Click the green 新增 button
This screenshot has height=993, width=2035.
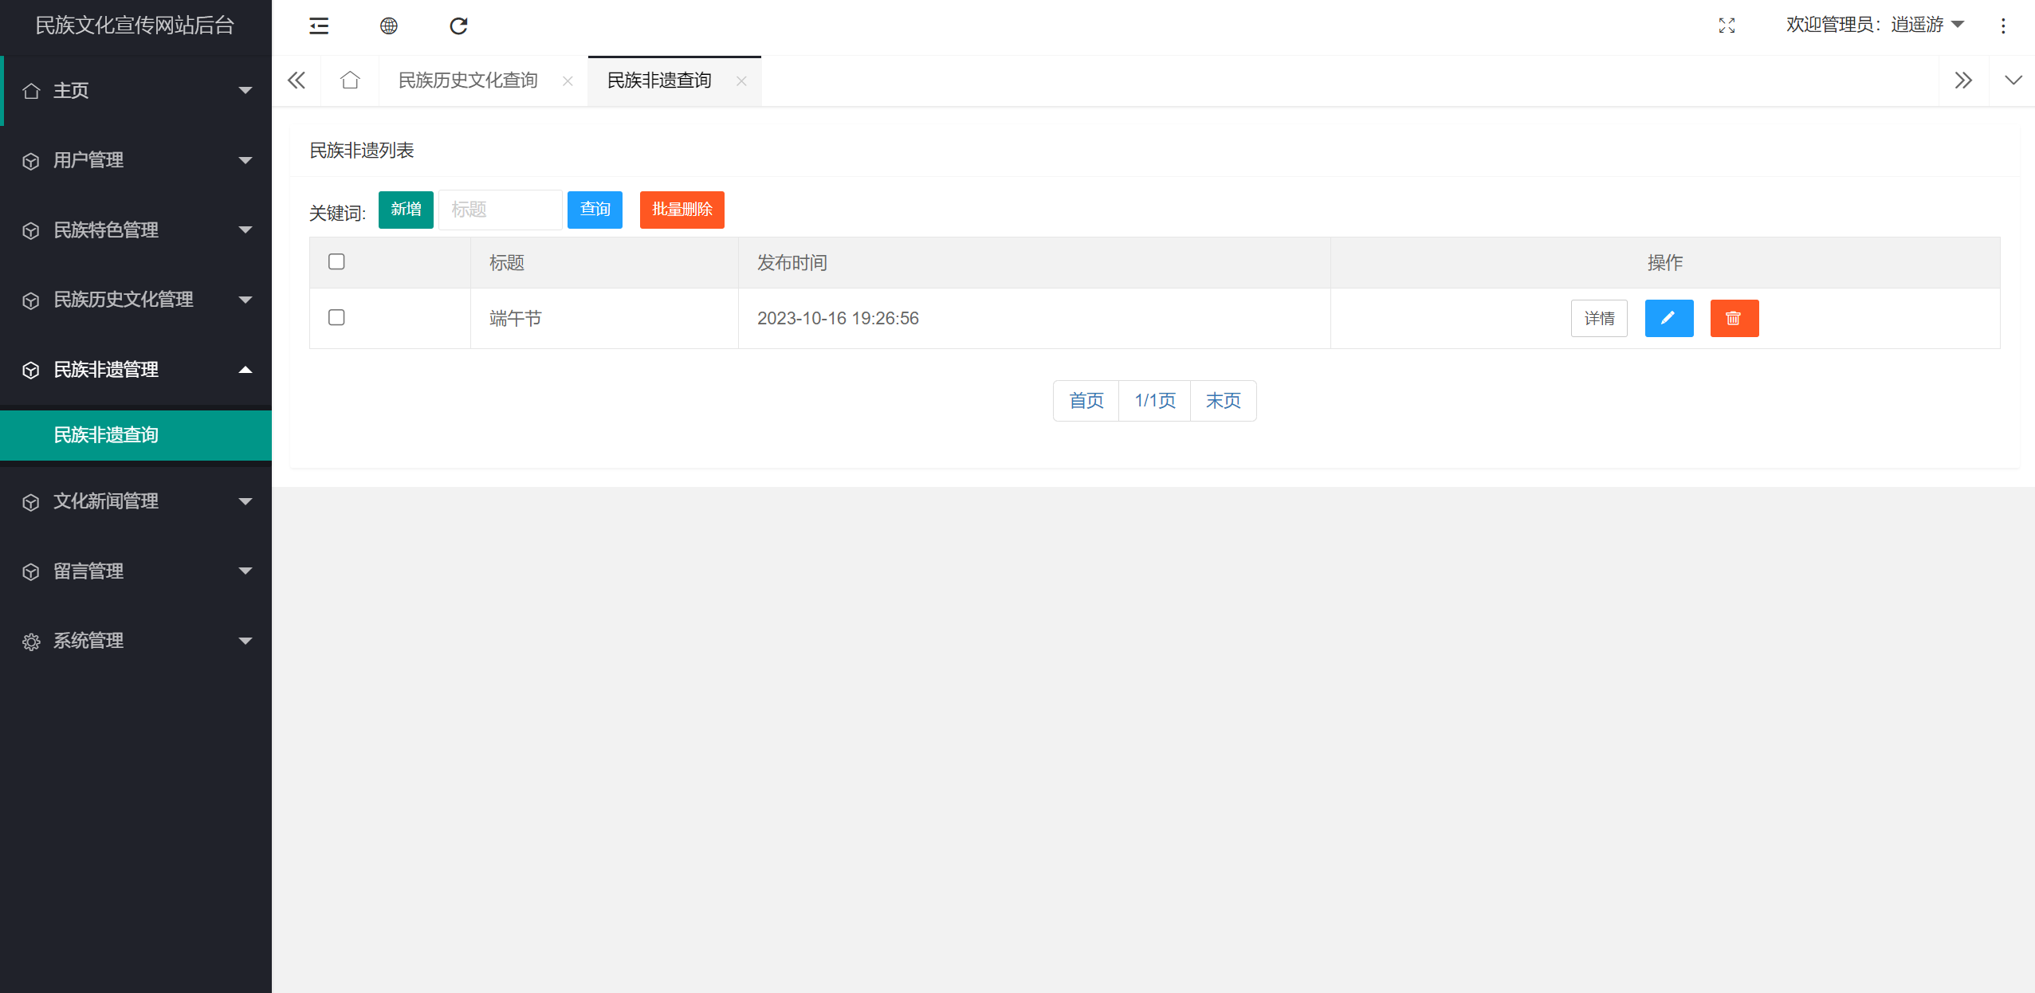(406, 210)
